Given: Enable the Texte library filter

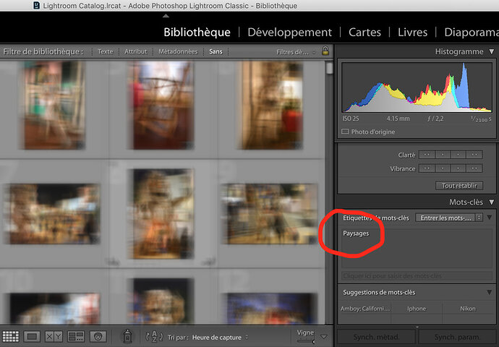Looking at the screenshot, I should click(106, 51).
